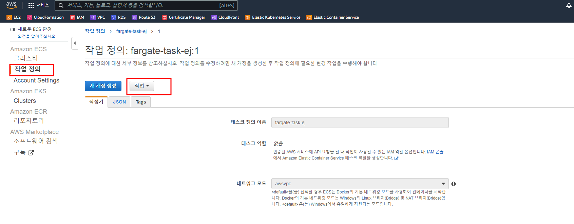Screen dimensions: 574x224
Task: Open the 서비스 services grid menu
Action: click(39, 5)
